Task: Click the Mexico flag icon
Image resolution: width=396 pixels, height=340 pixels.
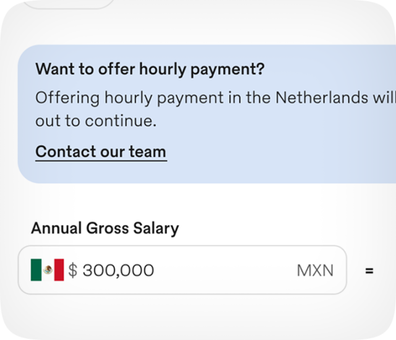Action: click(x=47, y=270)
